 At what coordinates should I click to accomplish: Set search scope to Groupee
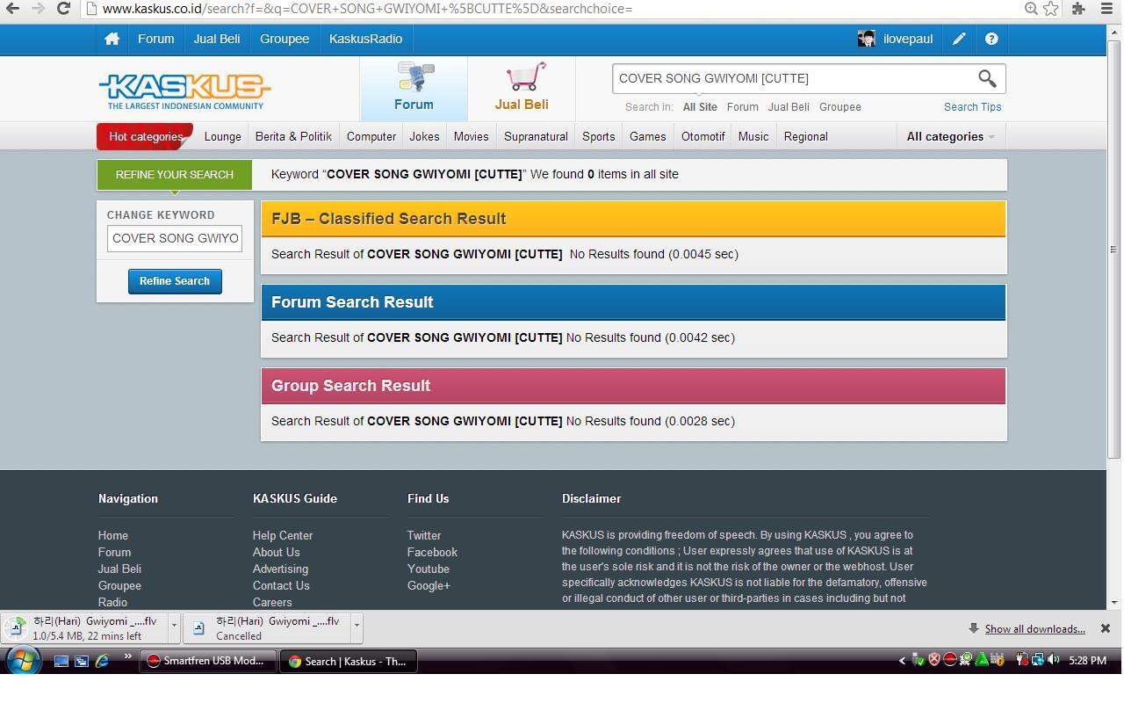[x=840, y=107]
